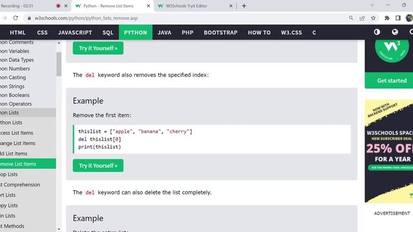Viewport: 413px width, 232px height.
Task: Open the browser zoom magnifier icon
Action: click(x=351, y=18)
